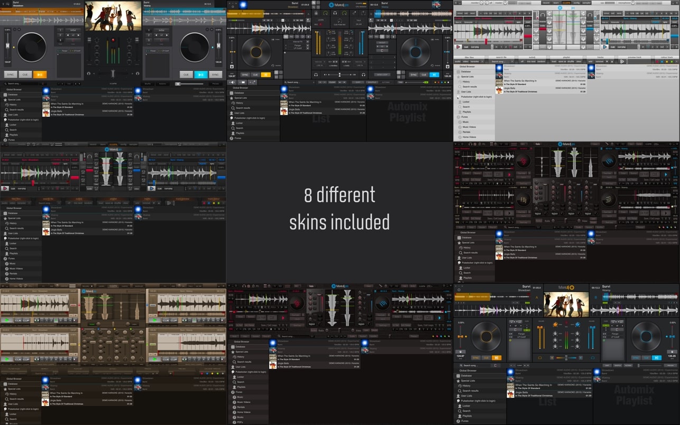Switch to the karaoke file browser tab

pyautogui.click(x=475, y=61)
